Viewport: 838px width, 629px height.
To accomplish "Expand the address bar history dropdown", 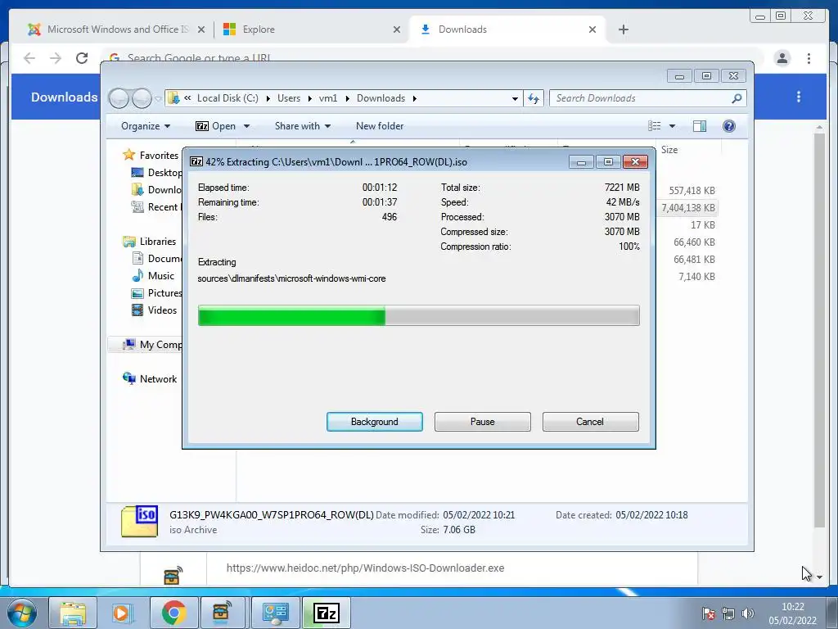I will (x=515, y=98).
